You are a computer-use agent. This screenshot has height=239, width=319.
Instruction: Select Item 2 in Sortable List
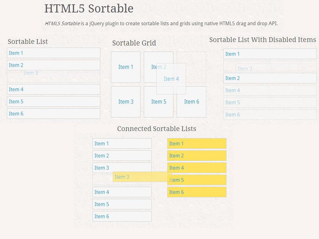click(54, 65)
